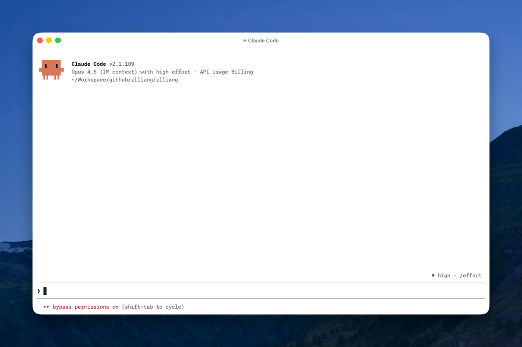This screenshot has width=522, height=347.
Task: Click the "/effort" command hint
Action: click(471, 276)
